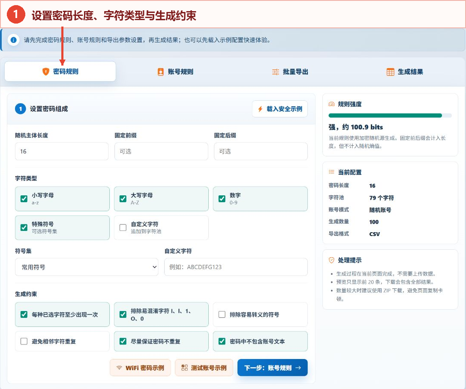
Task: Click the 79 个字符 value
Action: click(382, 198)
